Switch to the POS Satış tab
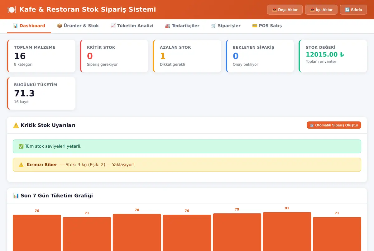This screenshot has height=251, width=374. pos(267,26)
